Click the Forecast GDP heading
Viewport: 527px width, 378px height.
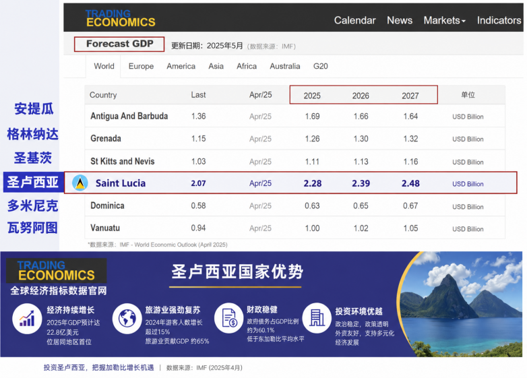click(120, 44)
